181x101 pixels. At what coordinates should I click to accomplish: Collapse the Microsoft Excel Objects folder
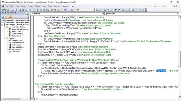(x=5, y=27)
